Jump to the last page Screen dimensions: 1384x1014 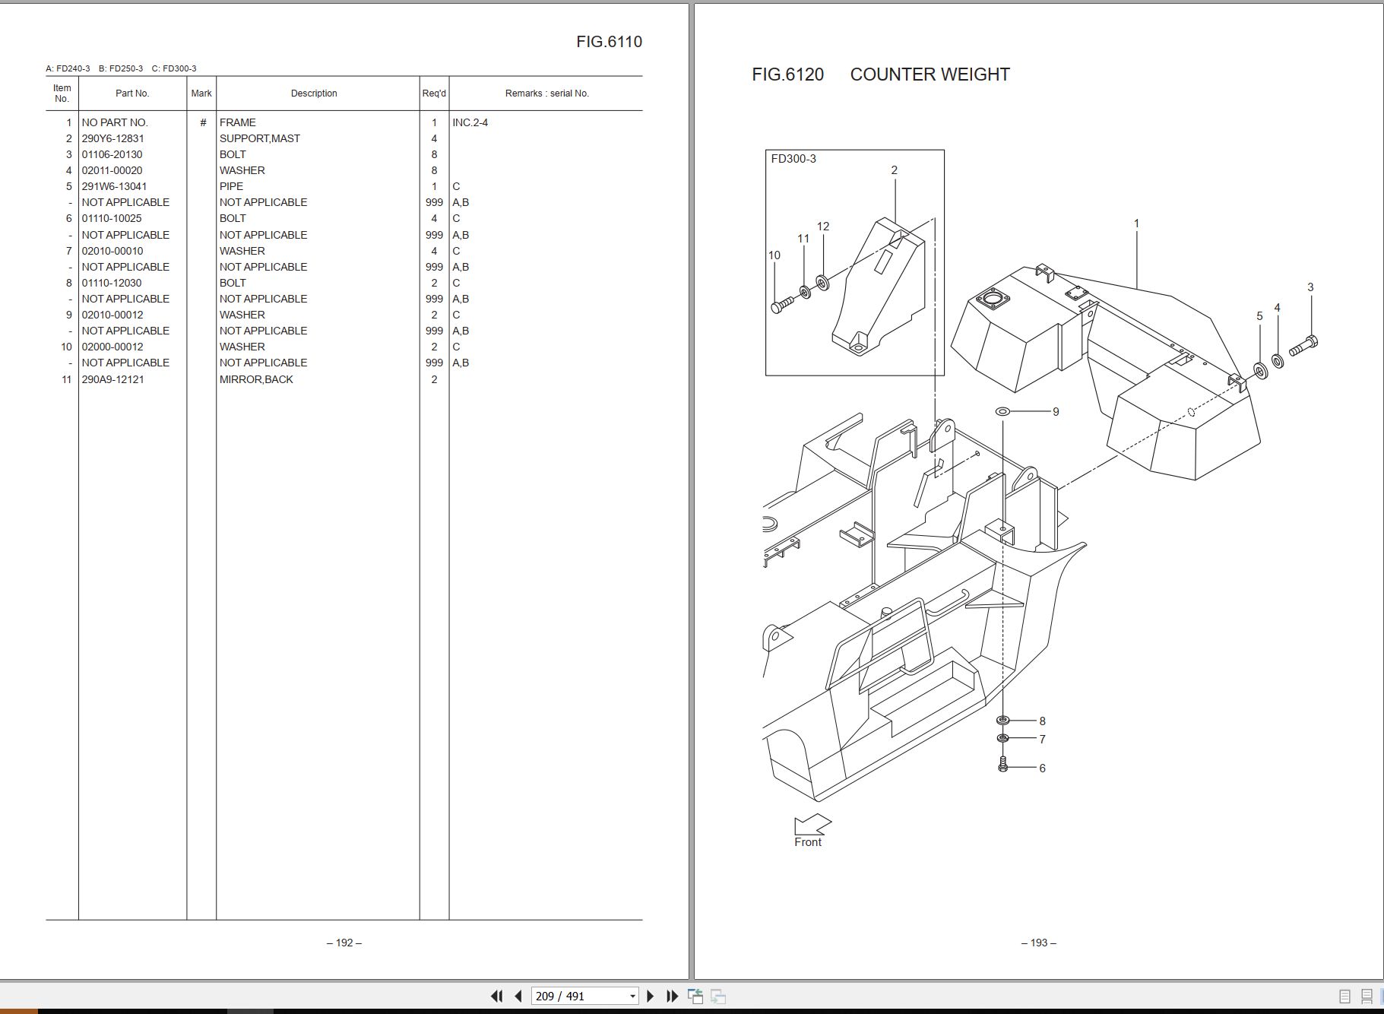(672, 996)
